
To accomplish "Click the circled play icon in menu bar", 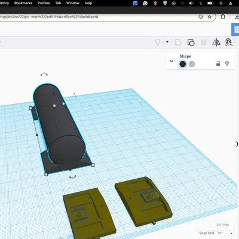I will [x=174, y=3].
